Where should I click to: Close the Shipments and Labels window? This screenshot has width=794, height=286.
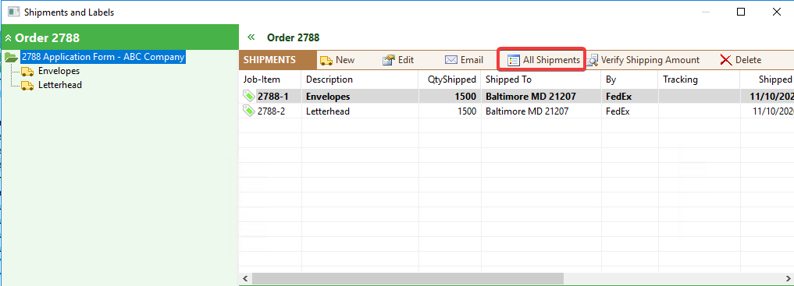pos(776,12)
